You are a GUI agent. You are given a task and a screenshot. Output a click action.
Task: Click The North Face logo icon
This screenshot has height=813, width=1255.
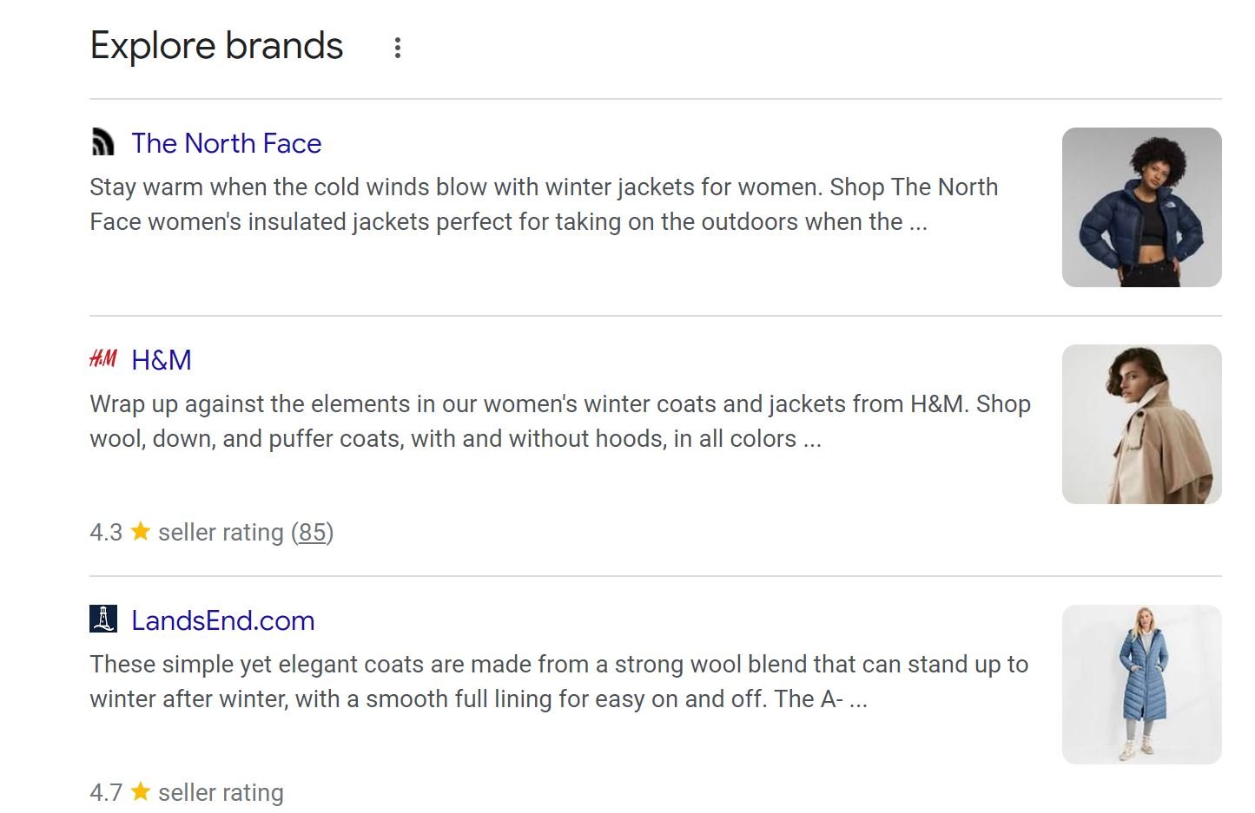point(102,142)
